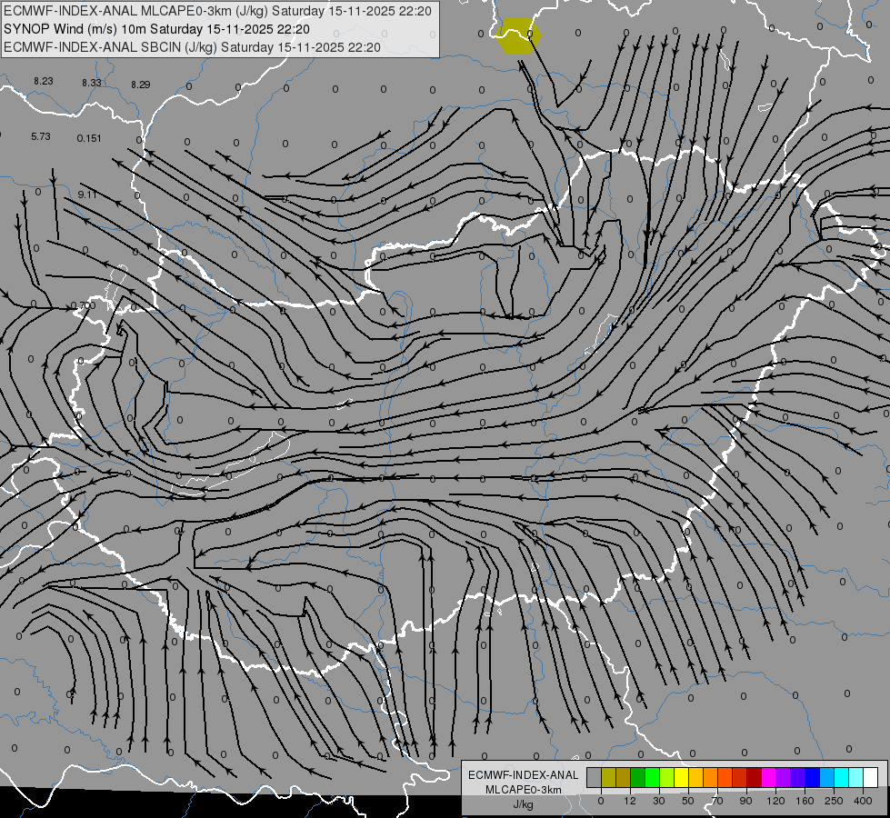The width and height of the screenshot is (890, 818).
Task: Click the map value 0.700
Action: point(84,305)
